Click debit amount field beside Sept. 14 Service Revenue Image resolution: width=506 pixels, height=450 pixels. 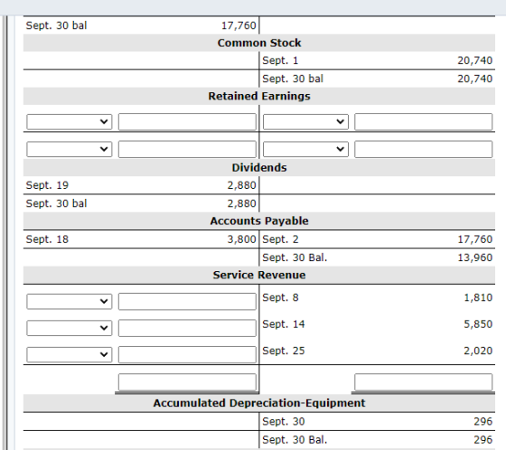click(187, 328)
